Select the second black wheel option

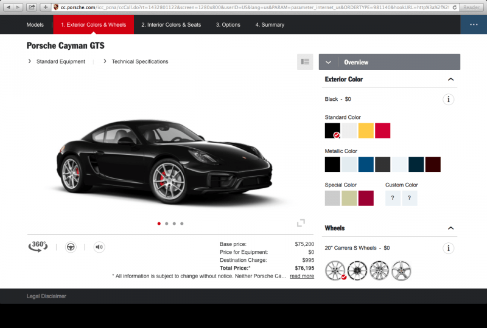pyautogui.click(x=357, y=271)
